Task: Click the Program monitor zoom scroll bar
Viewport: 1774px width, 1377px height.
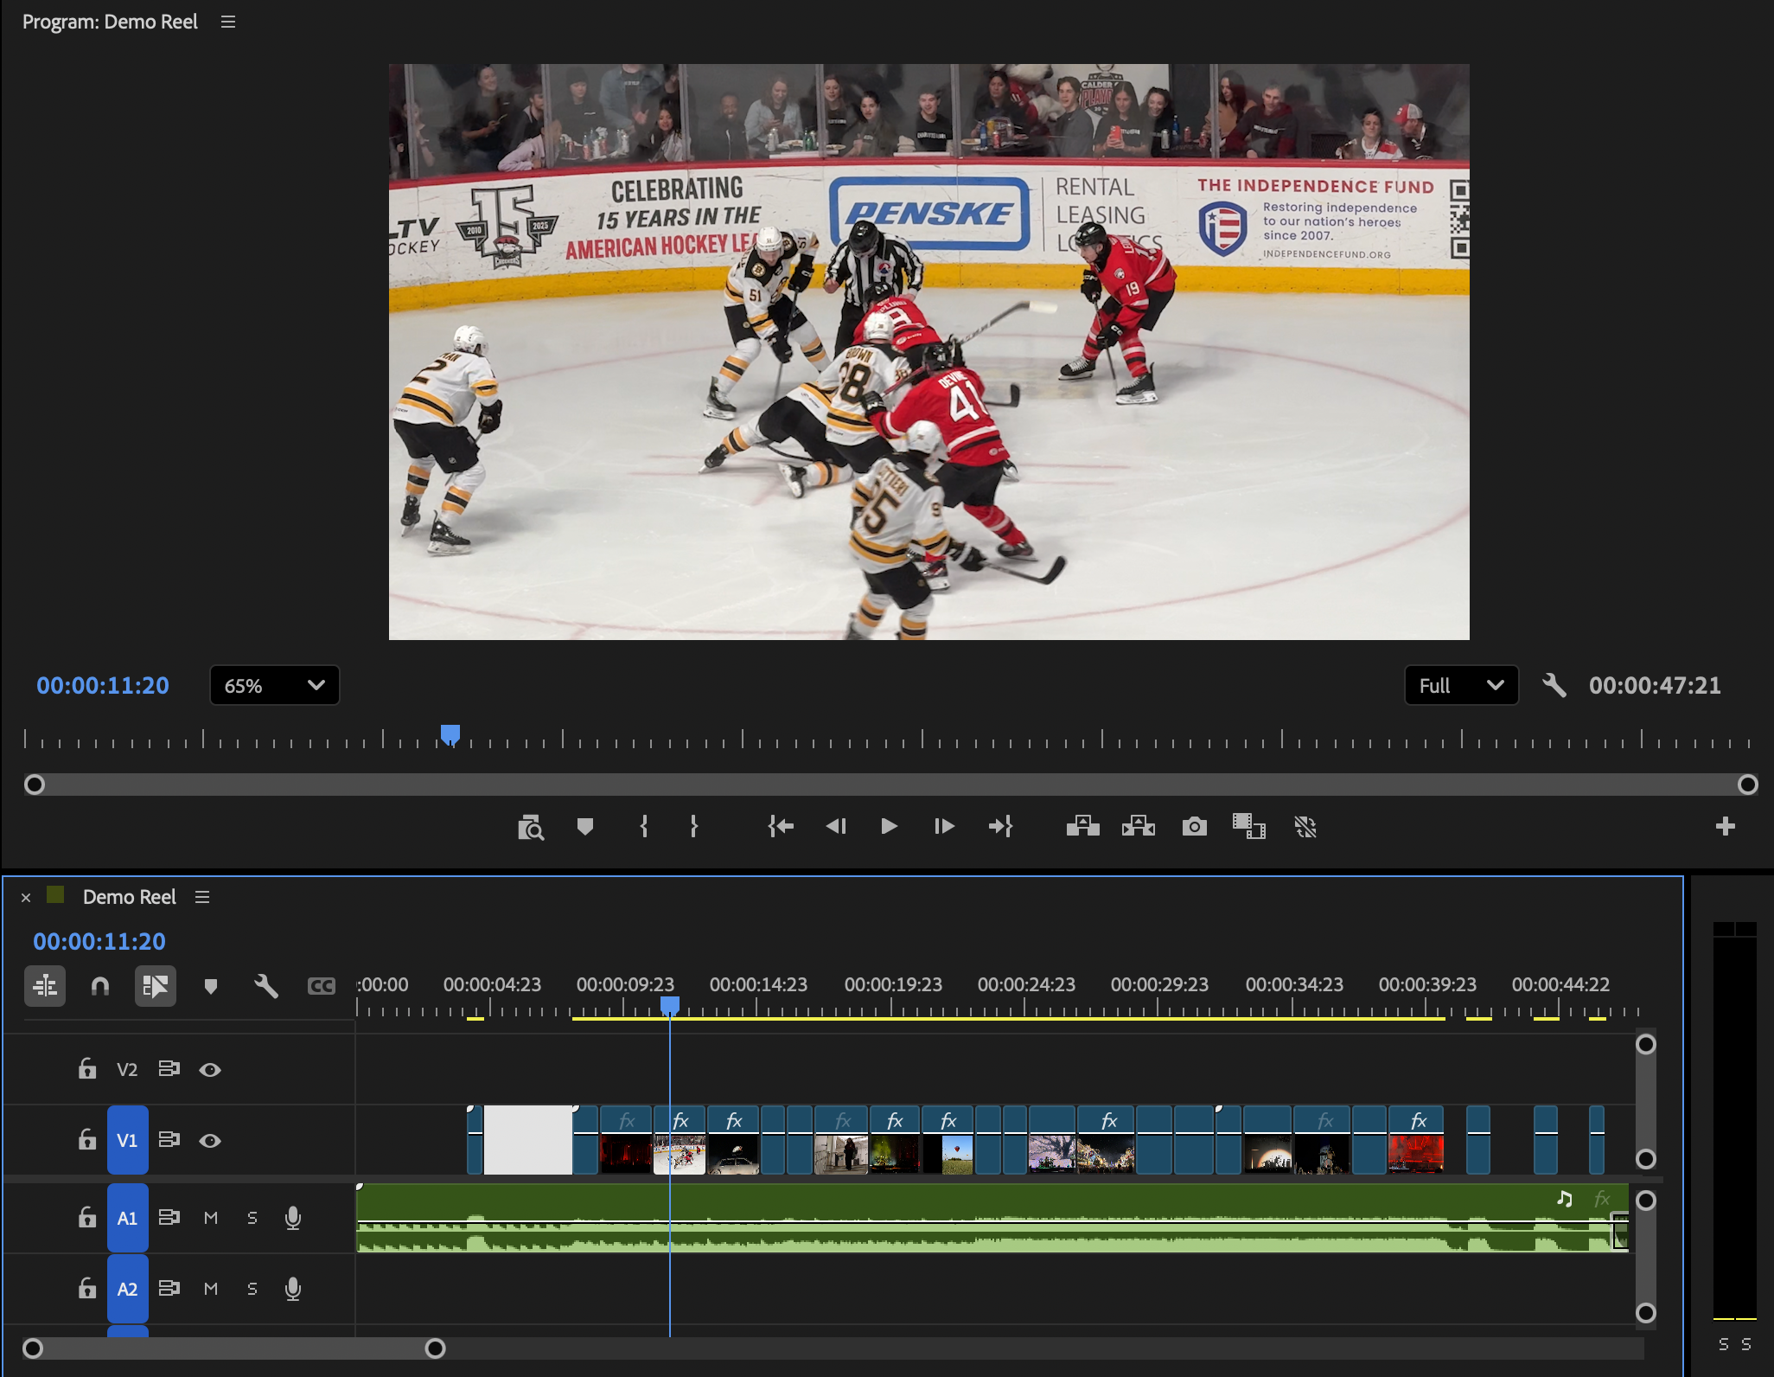Action: point(890,785)
